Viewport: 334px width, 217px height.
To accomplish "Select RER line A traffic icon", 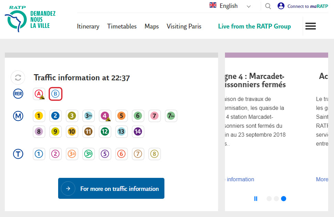I will (x=39, y=94).
